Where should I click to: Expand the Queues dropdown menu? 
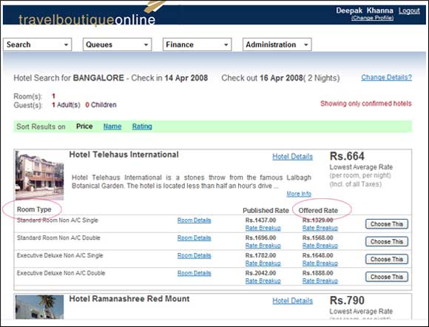point(117,44)
